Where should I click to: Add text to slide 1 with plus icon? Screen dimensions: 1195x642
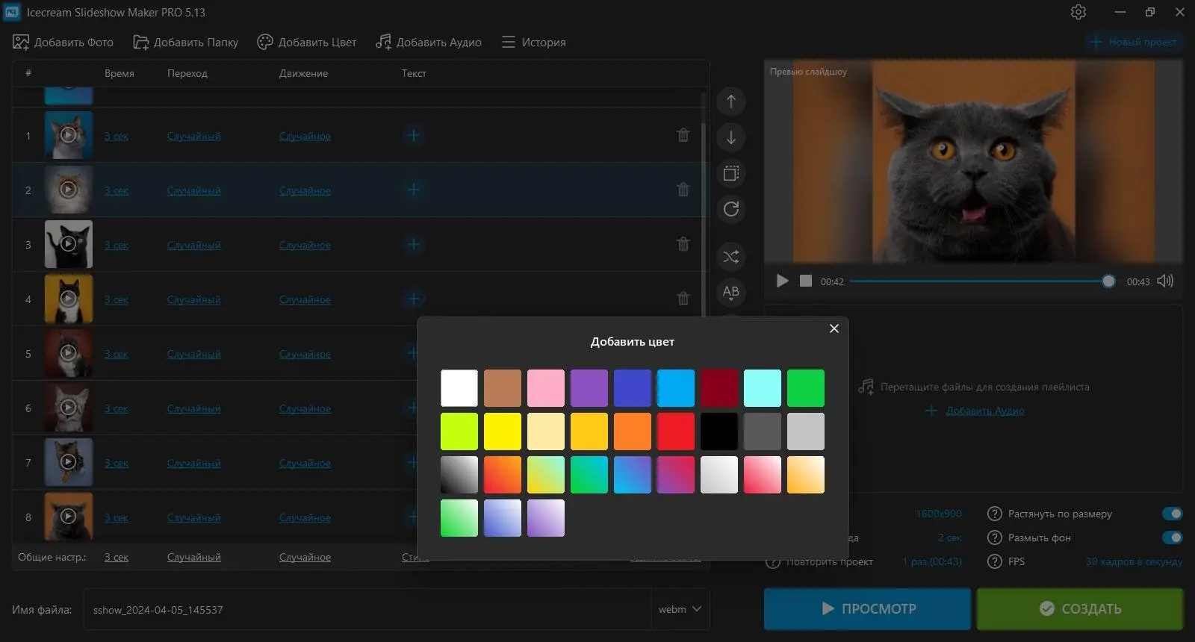coord(413,135)
